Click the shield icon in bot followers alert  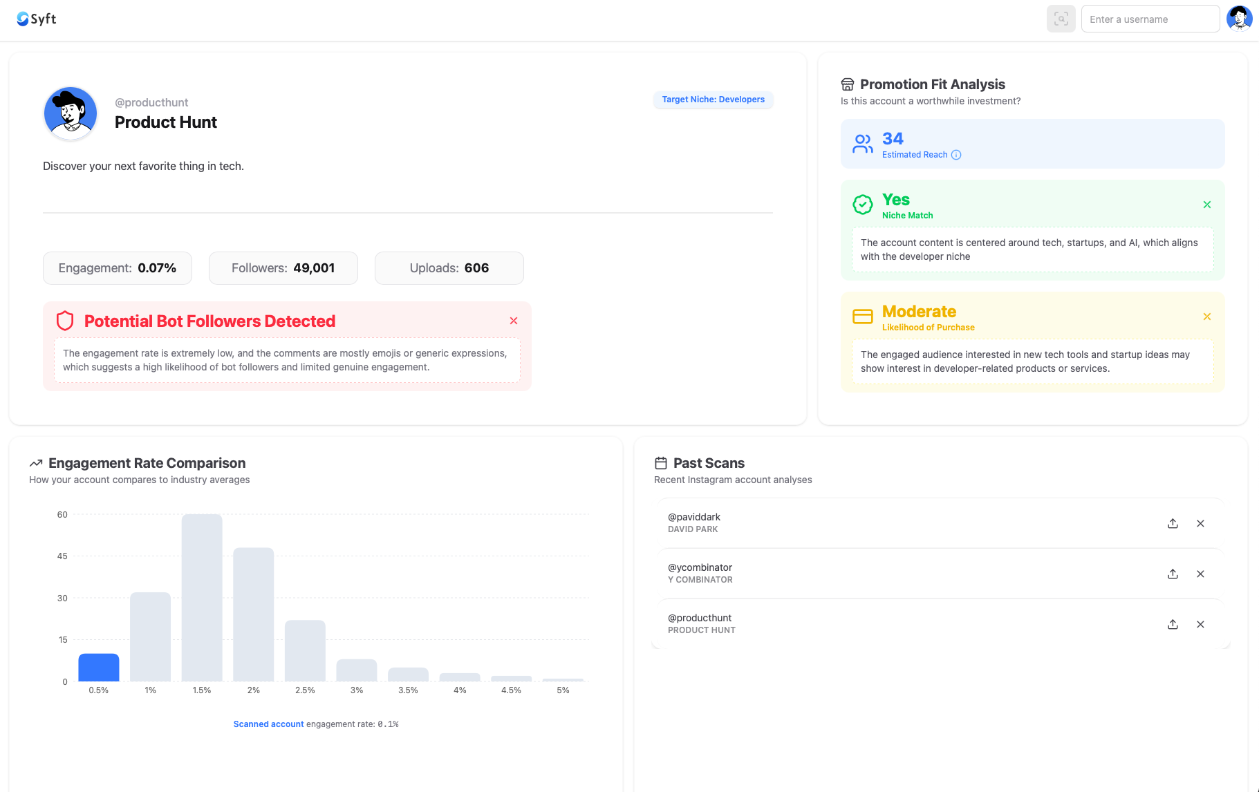[65, 321]
